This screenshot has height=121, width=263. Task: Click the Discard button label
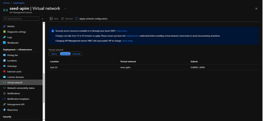click(69, 19)
